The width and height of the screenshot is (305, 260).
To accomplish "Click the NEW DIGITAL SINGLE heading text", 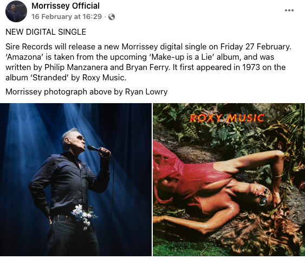I will coord(46,32).
